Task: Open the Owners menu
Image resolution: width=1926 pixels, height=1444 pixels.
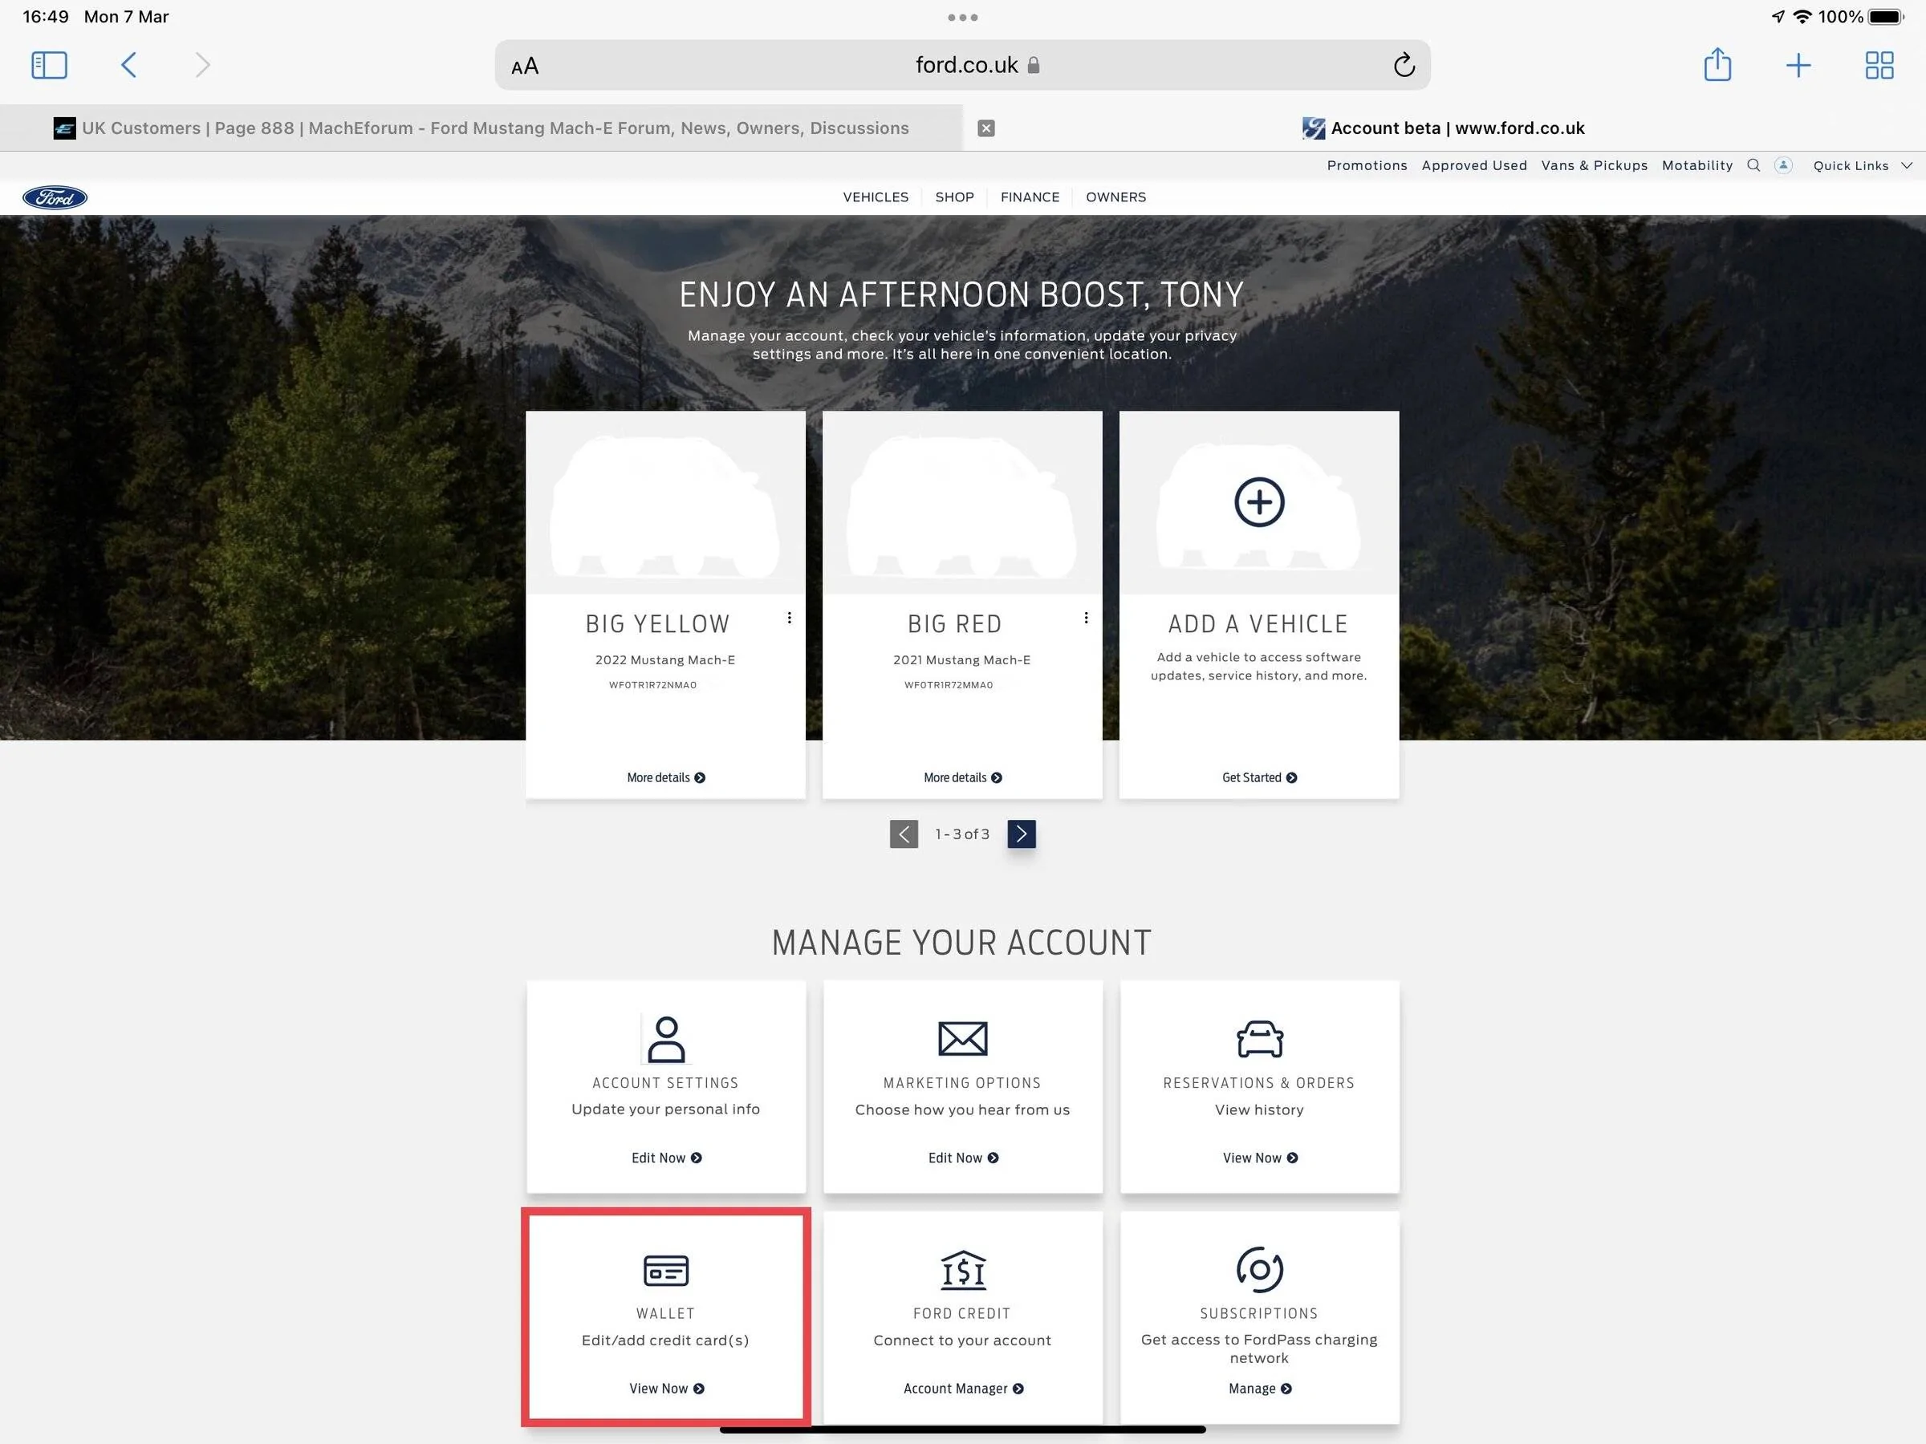Action: (x=1115, y=197)
